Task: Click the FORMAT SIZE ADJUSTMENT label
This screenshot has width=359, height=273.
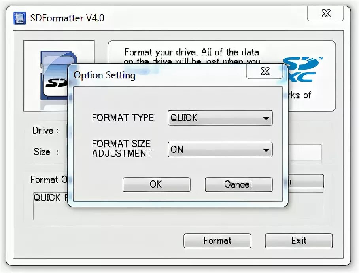Action: (x=121, y=149)
